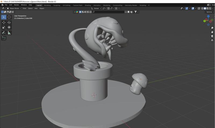The width and height of the screenshot is (215, 128).
Task: Select the Select Box tool
Action: (4, 17)
